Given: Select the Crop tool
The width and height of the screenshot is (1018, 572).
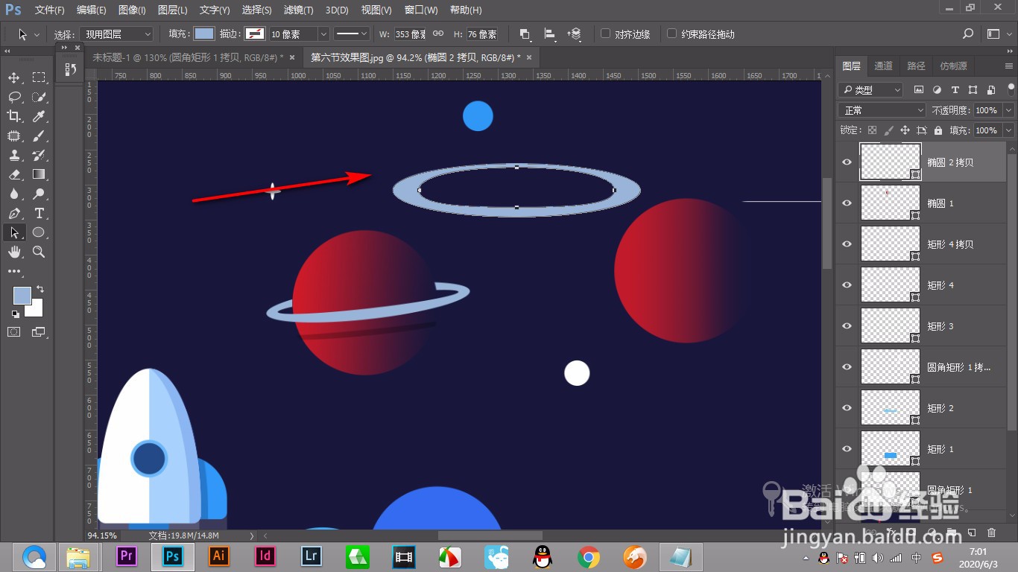Looking at the screenshot, I should [x=14, y=116].
